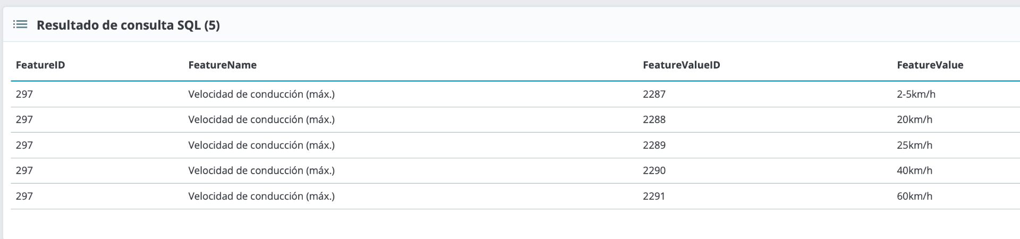The image size is (1020, 239).
Task: Select the cell with value 2288
Action: coord(654,119)
